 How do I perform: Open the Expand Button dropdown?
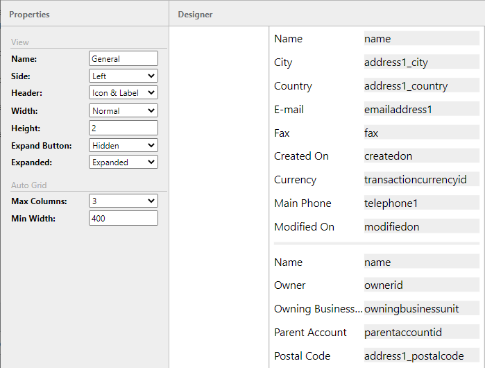[124, 145]
